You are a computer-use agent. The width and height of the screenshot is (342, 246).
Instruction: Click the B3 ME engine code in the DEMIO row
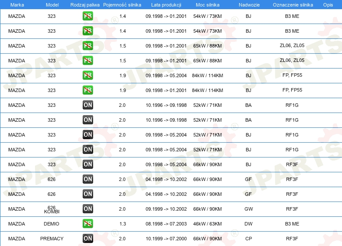[x=292, y=224]
